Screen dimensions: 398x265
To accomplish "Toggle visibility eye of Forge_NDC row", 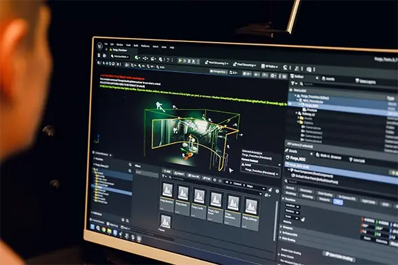I will 291,104.
